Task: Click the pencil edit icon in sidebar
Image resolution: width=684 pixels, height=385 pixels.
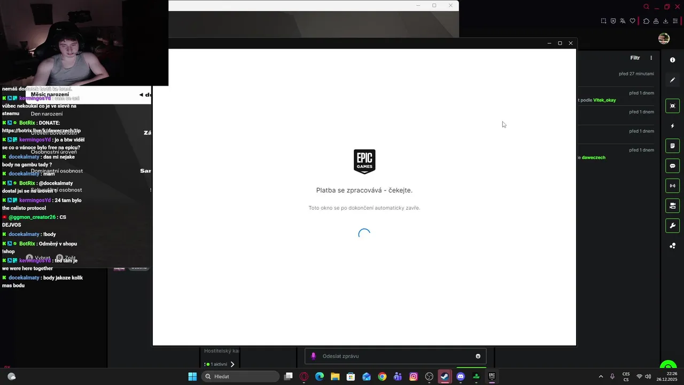Action: 673,80
